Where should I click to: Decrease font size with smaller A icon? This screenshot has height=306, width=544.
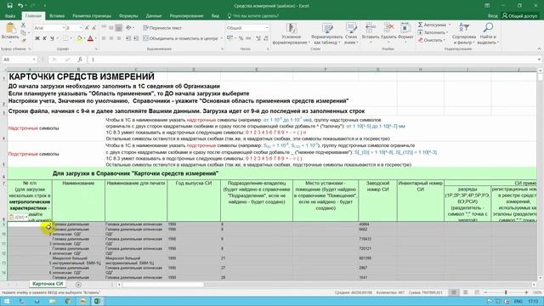93,28
